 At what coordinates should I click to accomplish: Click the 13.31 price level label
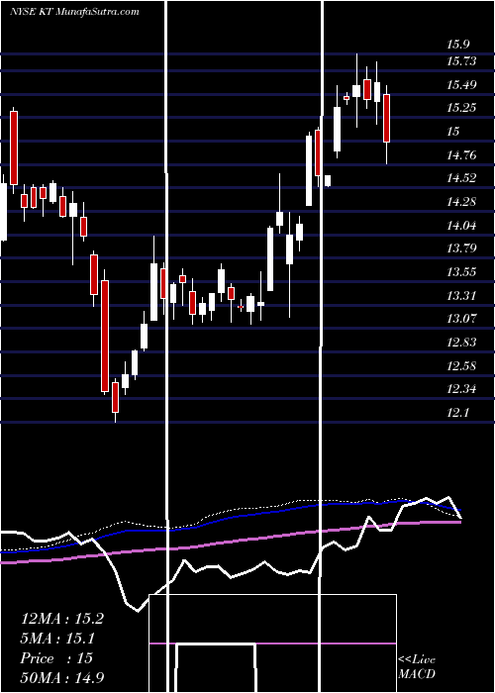pos(461,296)
